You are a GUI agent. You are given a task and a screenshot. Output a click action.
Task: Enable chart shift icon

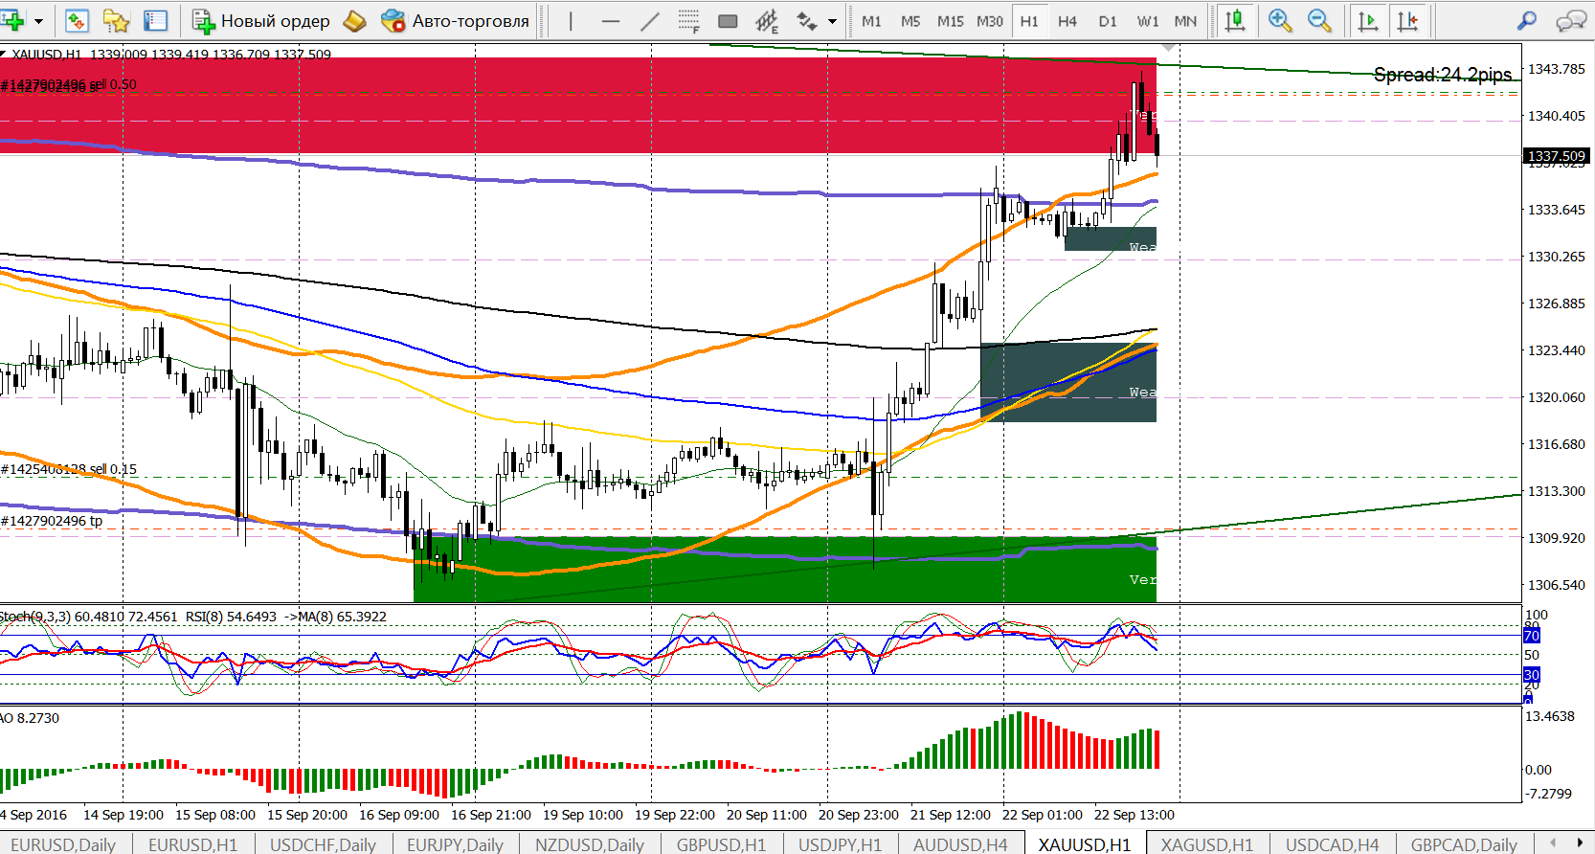[1408, 20]
